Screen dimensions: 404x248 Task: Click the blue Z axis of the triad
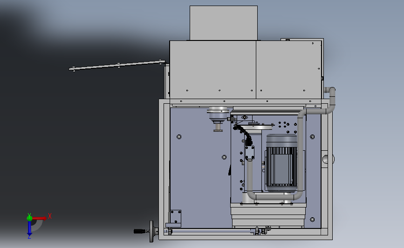click(29, 228)
